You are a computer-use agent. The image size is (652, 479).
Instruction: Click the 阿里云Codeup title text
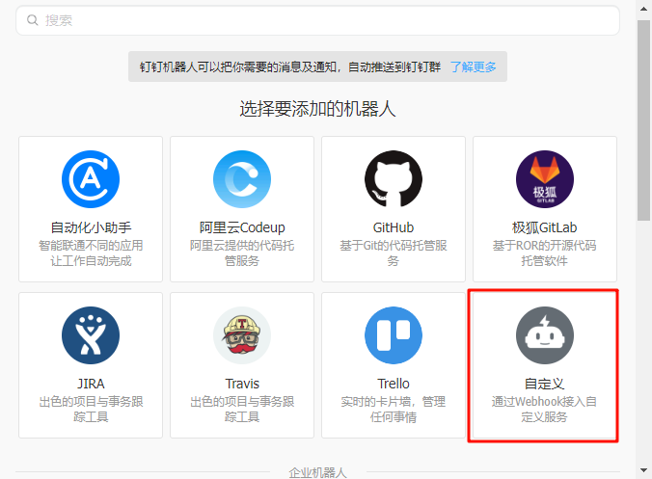(242, 227)
